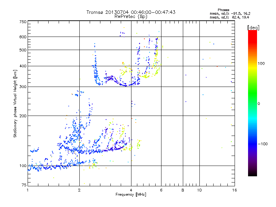
Task: Click the colorbar tick label '-100'
Action: tap(263, 144)
